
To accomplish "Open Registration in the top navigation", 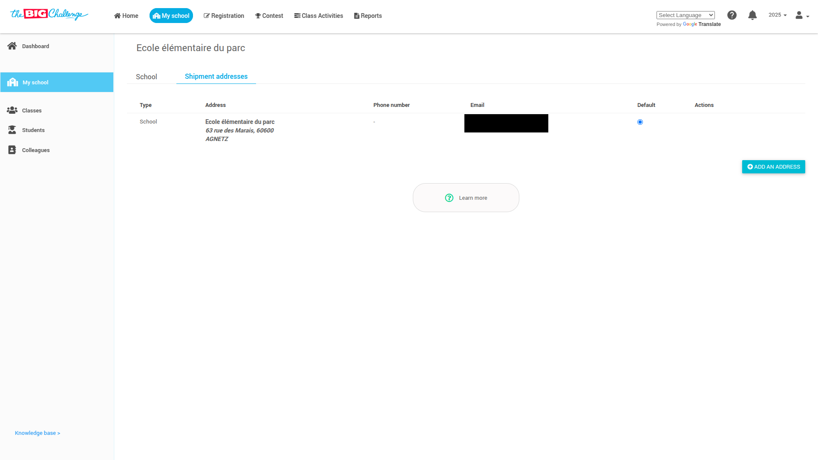I will coord(224,16).
